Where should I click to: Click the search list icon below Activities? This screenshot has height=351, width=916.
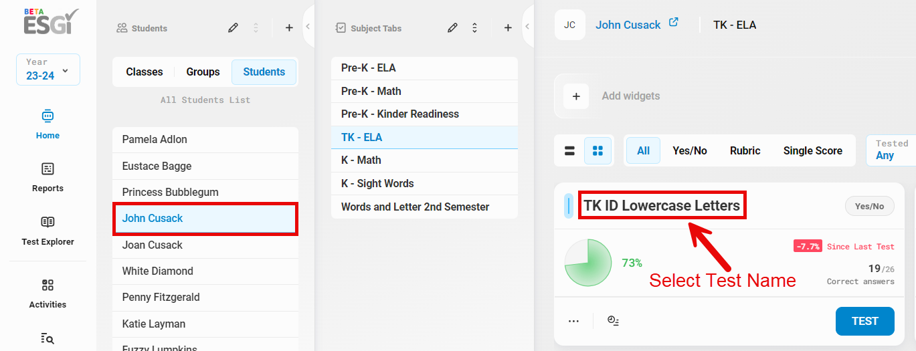pos(48,339)
